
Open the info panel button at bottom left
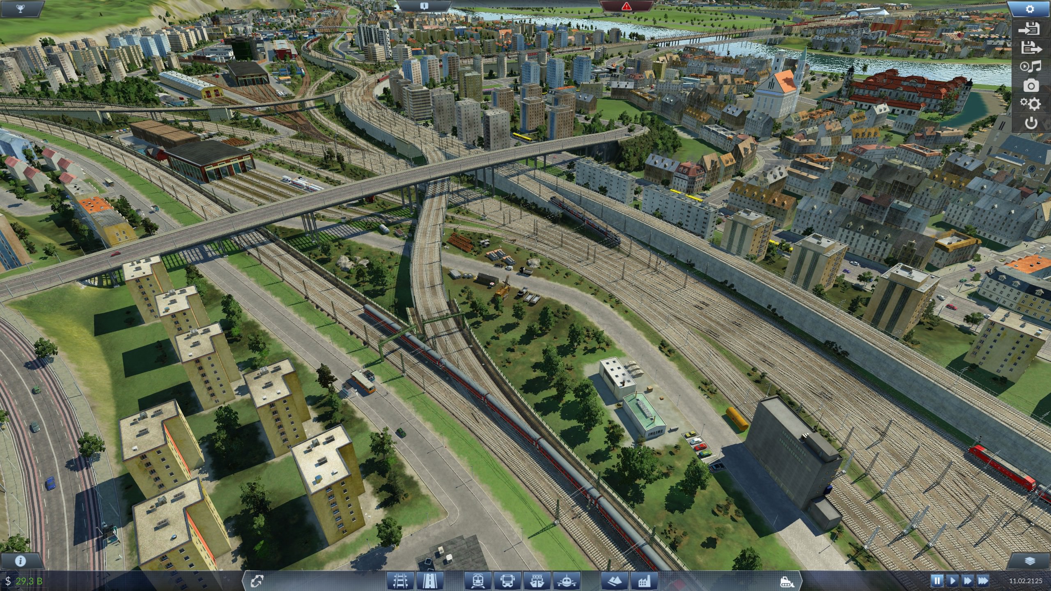click(21, 561)
